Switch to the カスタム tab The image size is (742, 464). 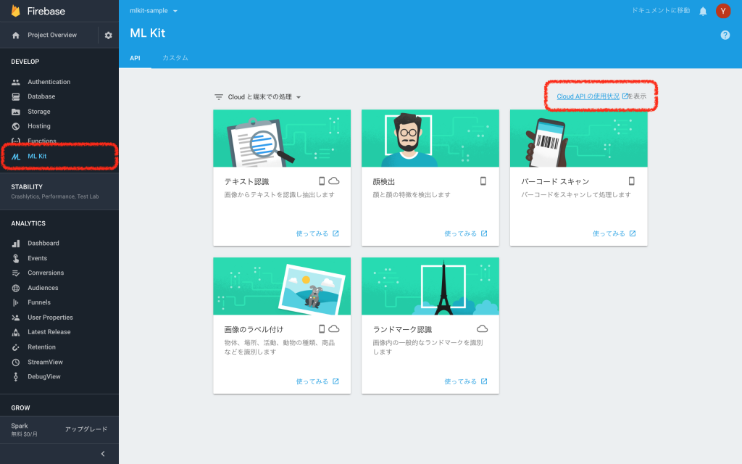pos(175,58)
